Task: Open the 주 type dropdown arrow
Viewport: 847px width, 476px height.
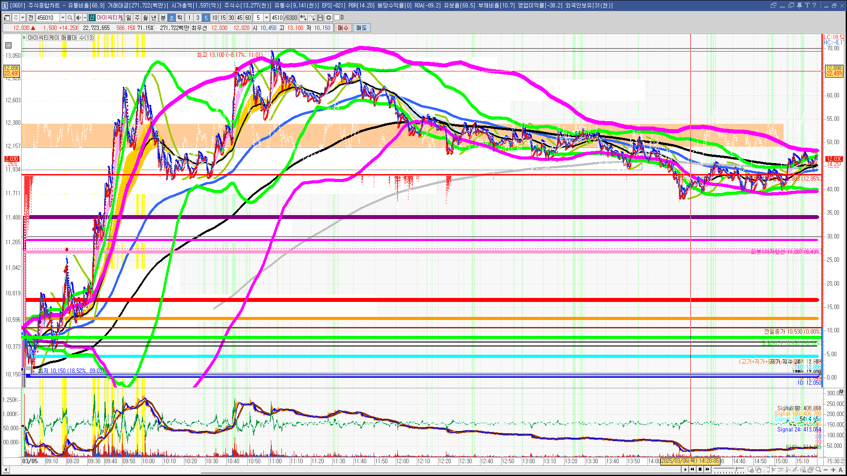Action: (x=22, y=18)
